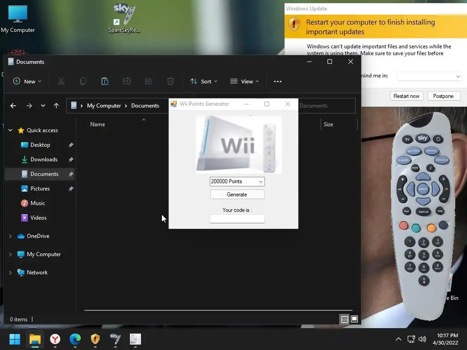
Task: Open recent locations dropdown arrow
Action: (43, 106)
